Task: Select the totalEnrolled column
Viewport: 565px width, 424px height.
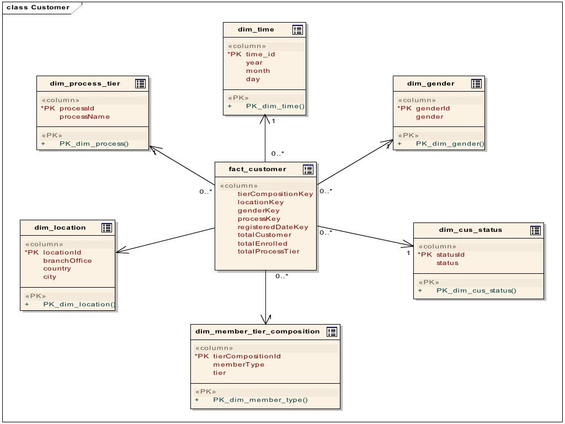Action: tap(262, 243)
